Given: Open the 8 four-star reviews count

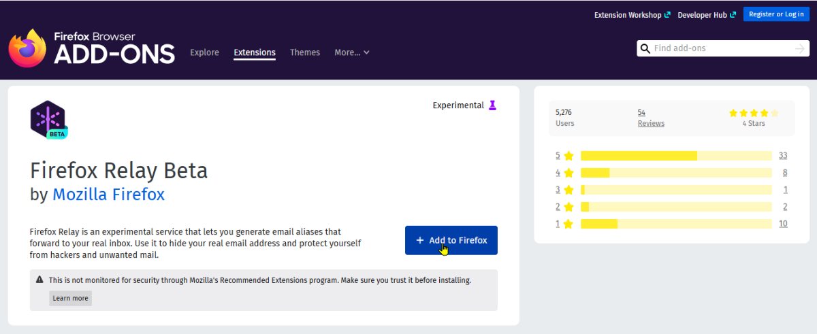Looking at the screenshot, I should click(785, 173).
